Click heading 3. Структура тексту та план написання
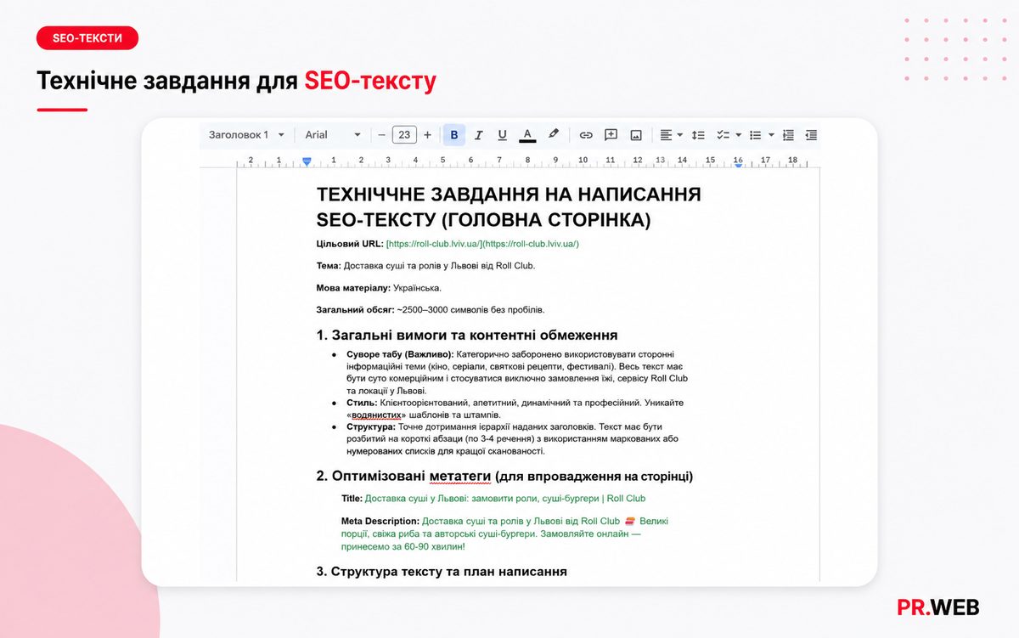Image resolution: width=1019 pixels, height=638 pixels. coord(442,571)
